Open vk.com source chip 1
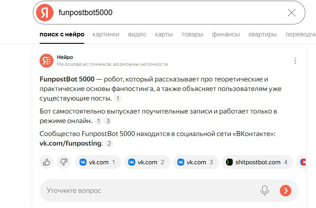Screen dimensions: 316x208 [99, 162]
